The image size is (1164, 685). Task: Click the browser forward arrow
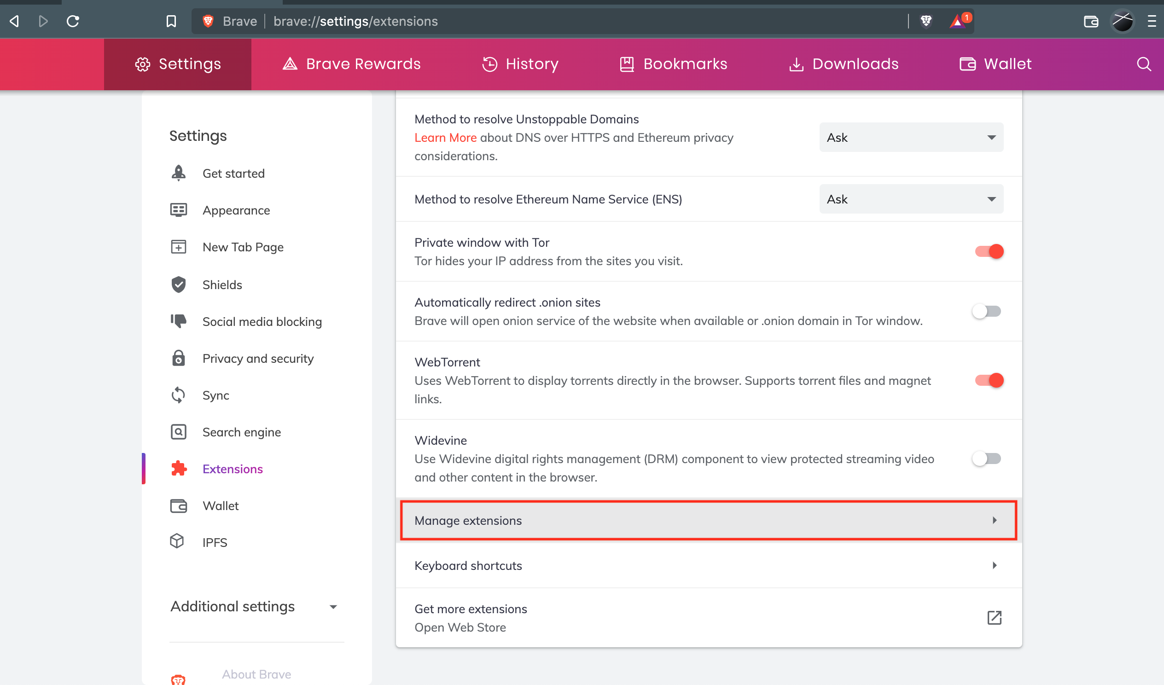coord(43,21)
